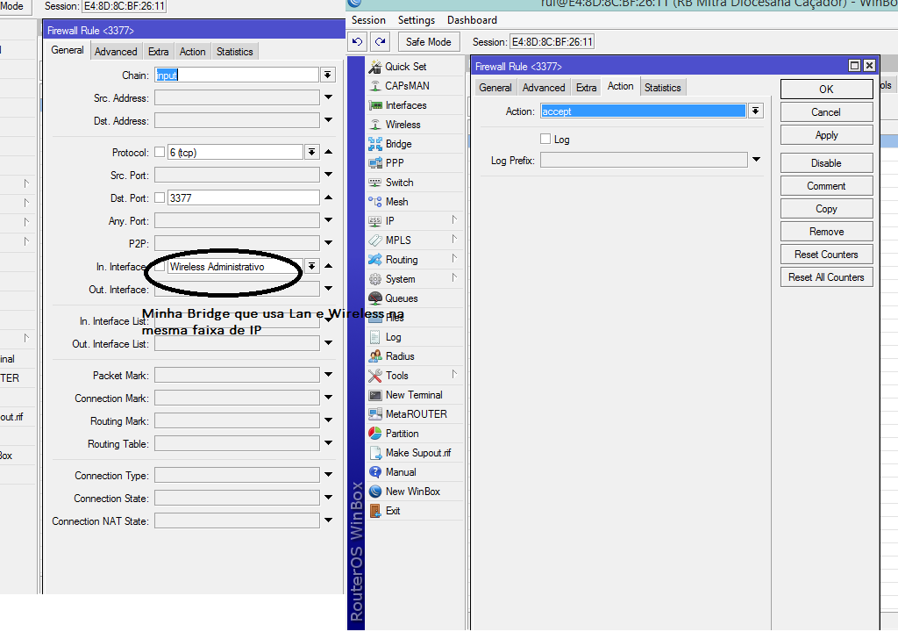898x639 pixels.
Task: Open the Action dropdown list
Action: 756,111
